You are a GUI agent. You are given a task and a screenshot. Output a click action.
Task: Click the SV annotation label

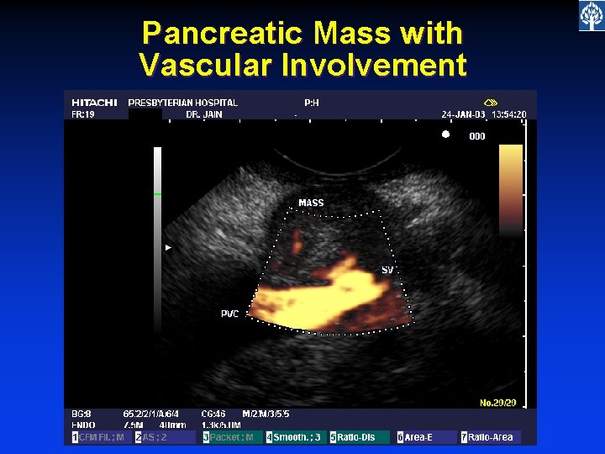[387, 270]
